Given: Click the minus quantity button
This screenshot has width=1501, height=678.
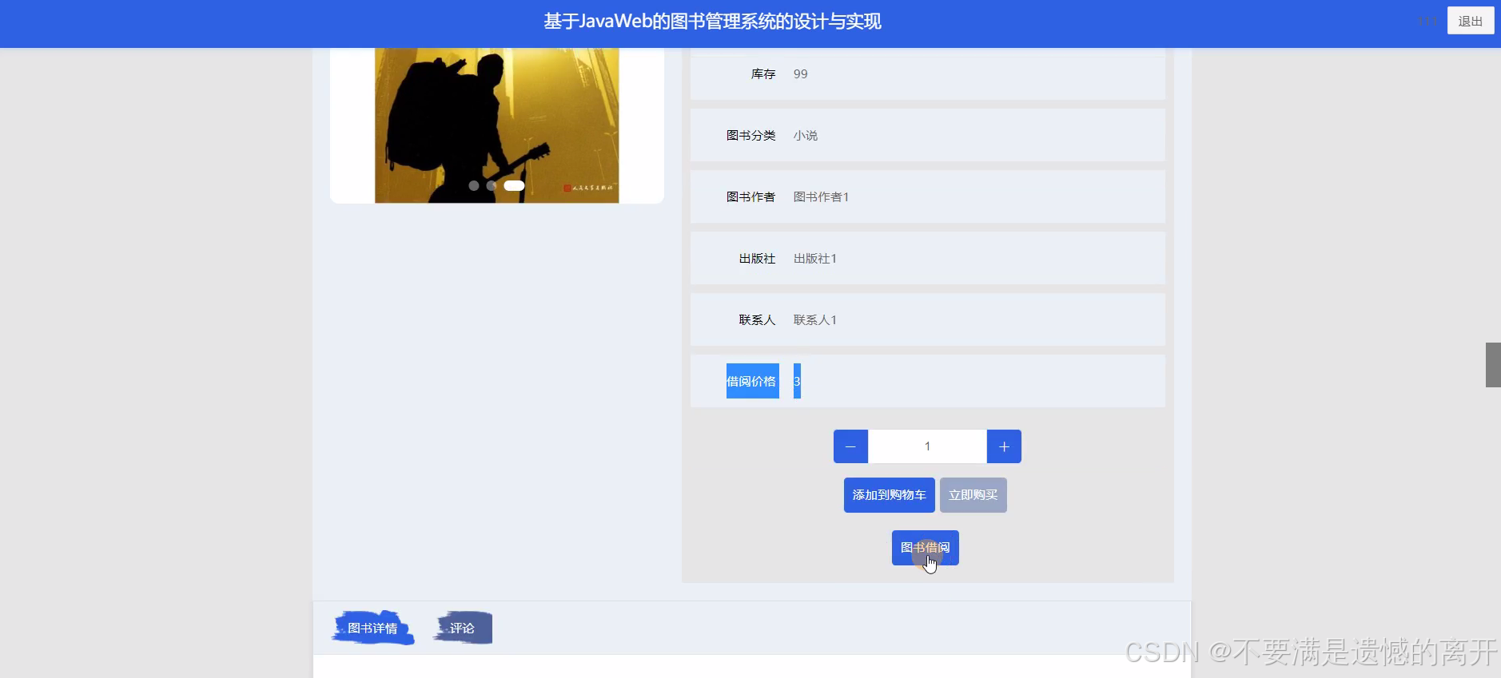Looking at the screenshot, I should click(x=850, y=446).
